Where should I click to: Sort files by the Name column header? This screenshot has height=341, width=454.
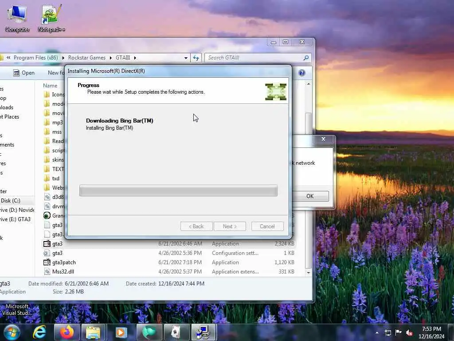coord(50,86)
